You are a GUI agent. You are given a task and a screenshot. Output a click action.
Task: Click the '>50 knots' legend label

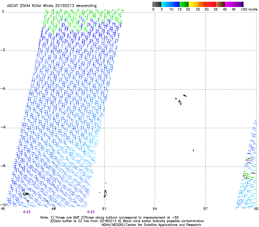[x=249, y=9]
